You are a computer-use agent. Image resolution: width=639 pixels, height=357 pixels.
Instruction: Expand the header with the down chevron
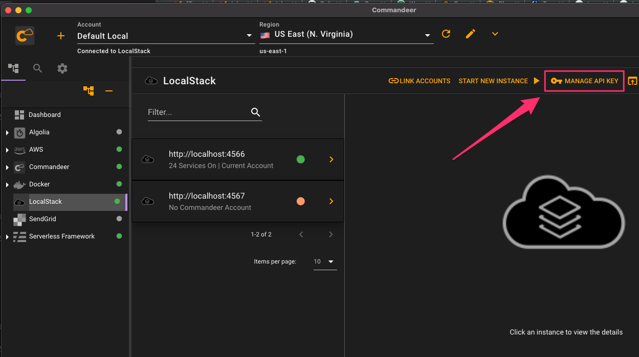[495, 34]
